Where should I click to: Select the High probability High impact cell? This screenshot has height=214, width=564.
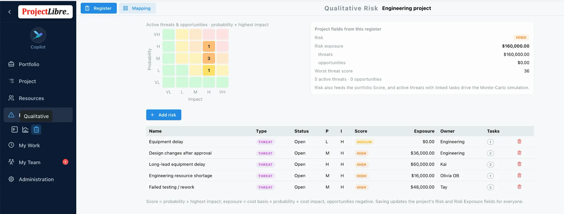point(209,46)
